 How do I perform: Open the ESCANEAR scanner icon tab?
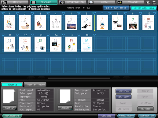pos(130,2)
